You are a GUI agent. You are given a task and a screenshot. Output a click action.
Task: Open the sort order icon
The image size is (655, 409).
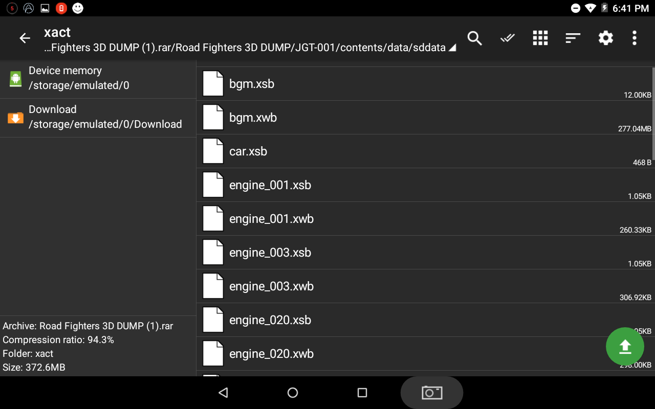pos(573,38)
